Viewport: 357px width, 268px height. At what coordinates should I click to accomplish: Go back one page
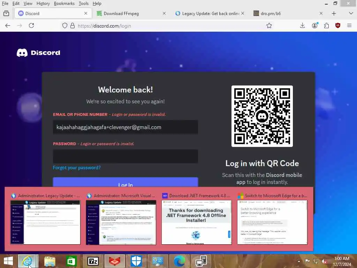pos(8,25)
